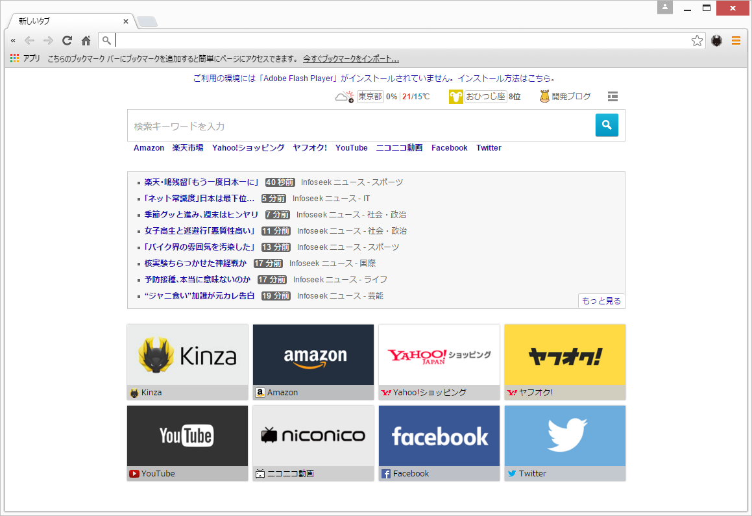Click the search keyword input field
This screenshot has width=752, height=516.
click(357, 125)
